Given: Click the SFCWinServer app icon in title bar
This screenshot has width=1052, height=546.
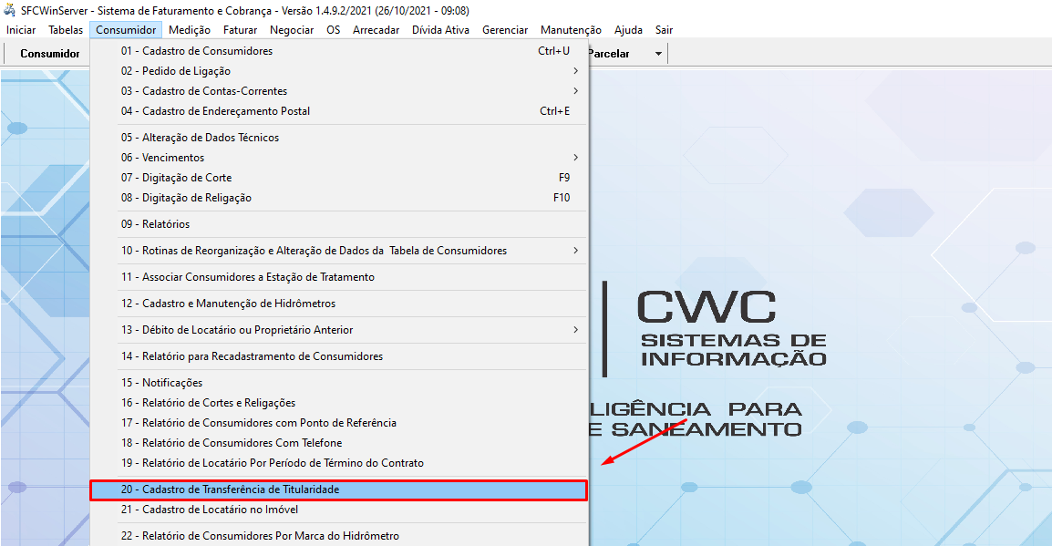Looking at the screenshot, I should (10, 11).
